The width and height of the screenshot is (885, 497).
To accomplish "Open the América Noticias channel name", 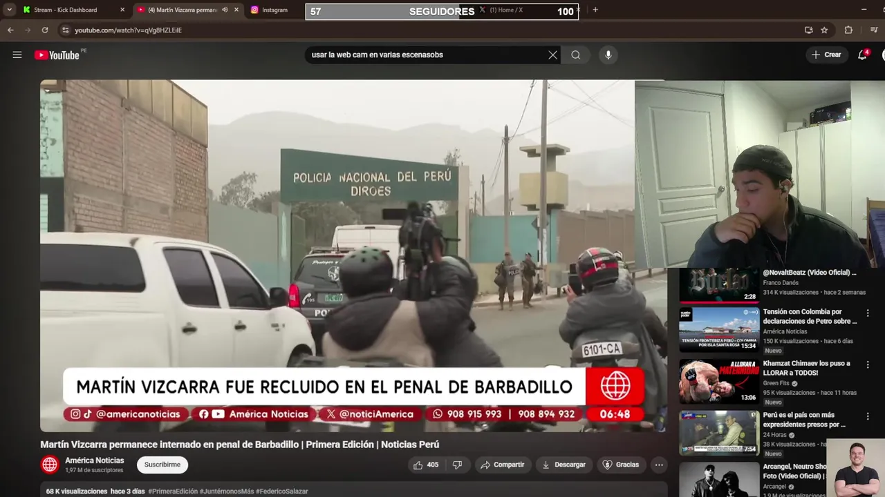I will click(x=95, y=460).
